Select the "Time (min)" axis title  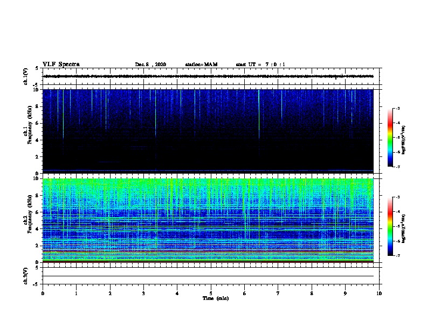[x=216, y=298]
